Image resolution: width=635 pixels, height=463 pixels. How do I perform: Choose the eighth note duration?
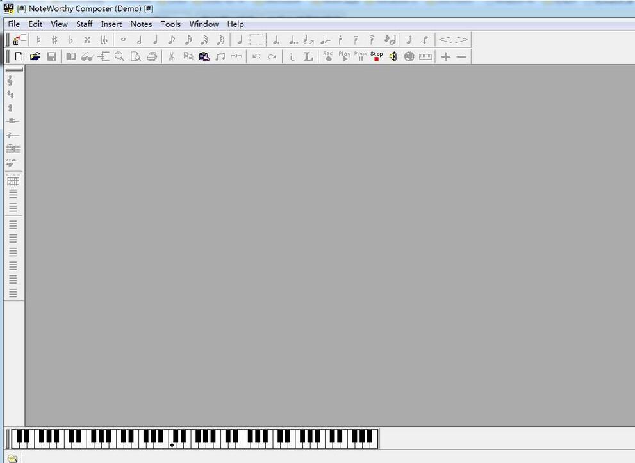click(x=172, y=40)
